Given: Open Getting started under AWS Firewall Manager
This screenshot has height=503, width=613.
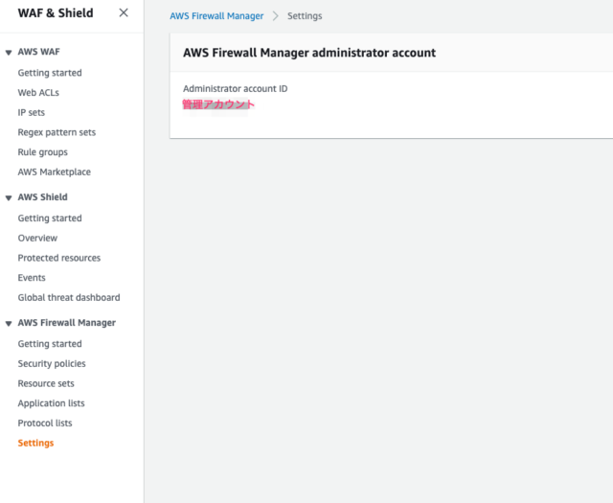Looking at the screenshot, I should click(50, 344).
